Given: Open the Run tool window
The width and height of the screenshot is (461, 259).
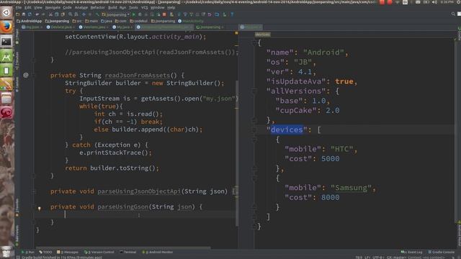Looking at the screenshot, I should [x=28, y=252].
